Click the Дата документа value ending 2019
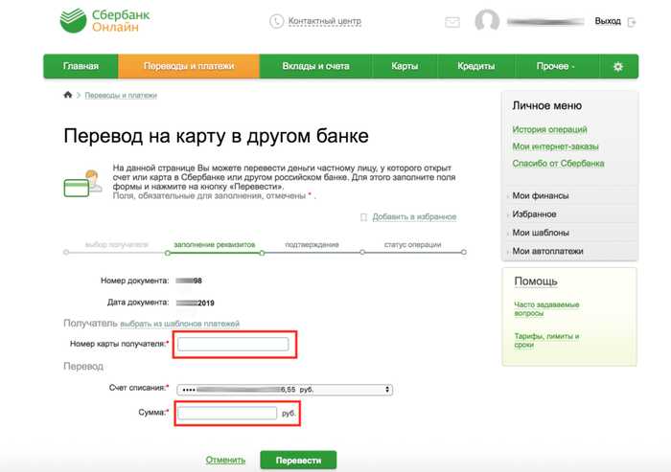Screen dimensions: 671x472 [196, 303]
